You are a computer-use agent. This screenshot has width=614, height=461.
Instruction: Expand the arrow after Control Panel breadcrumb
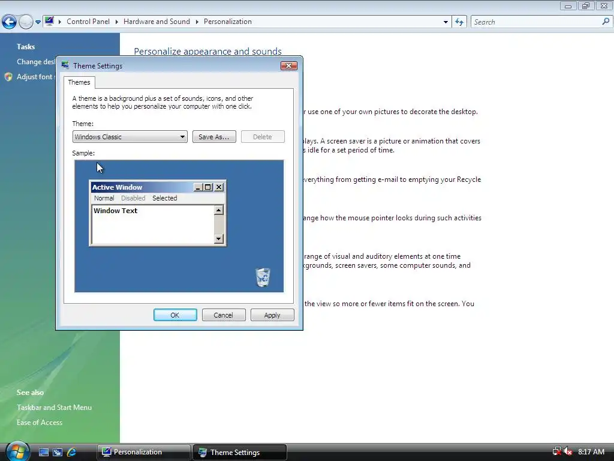coord(117,22)
